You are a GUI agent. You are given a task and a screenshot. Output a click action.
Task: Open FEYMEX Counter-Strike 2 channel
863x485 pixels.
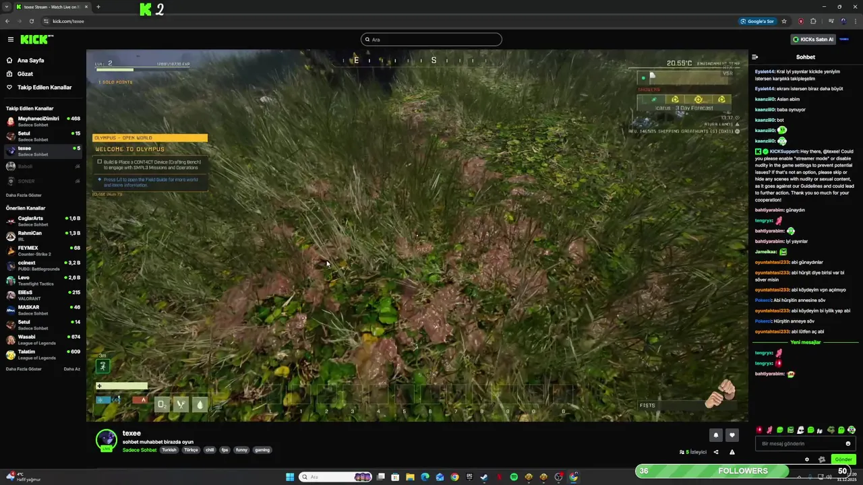click(43, 251)
